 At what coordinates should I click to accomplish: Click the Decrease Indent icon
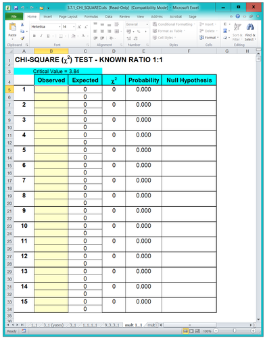click(x=95, y=38)
